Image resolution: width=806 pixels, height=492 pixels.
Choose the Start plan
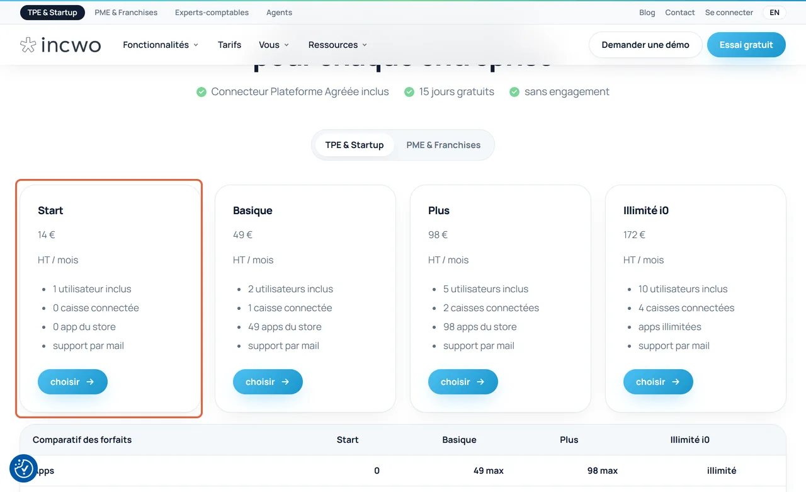[72, 382]
